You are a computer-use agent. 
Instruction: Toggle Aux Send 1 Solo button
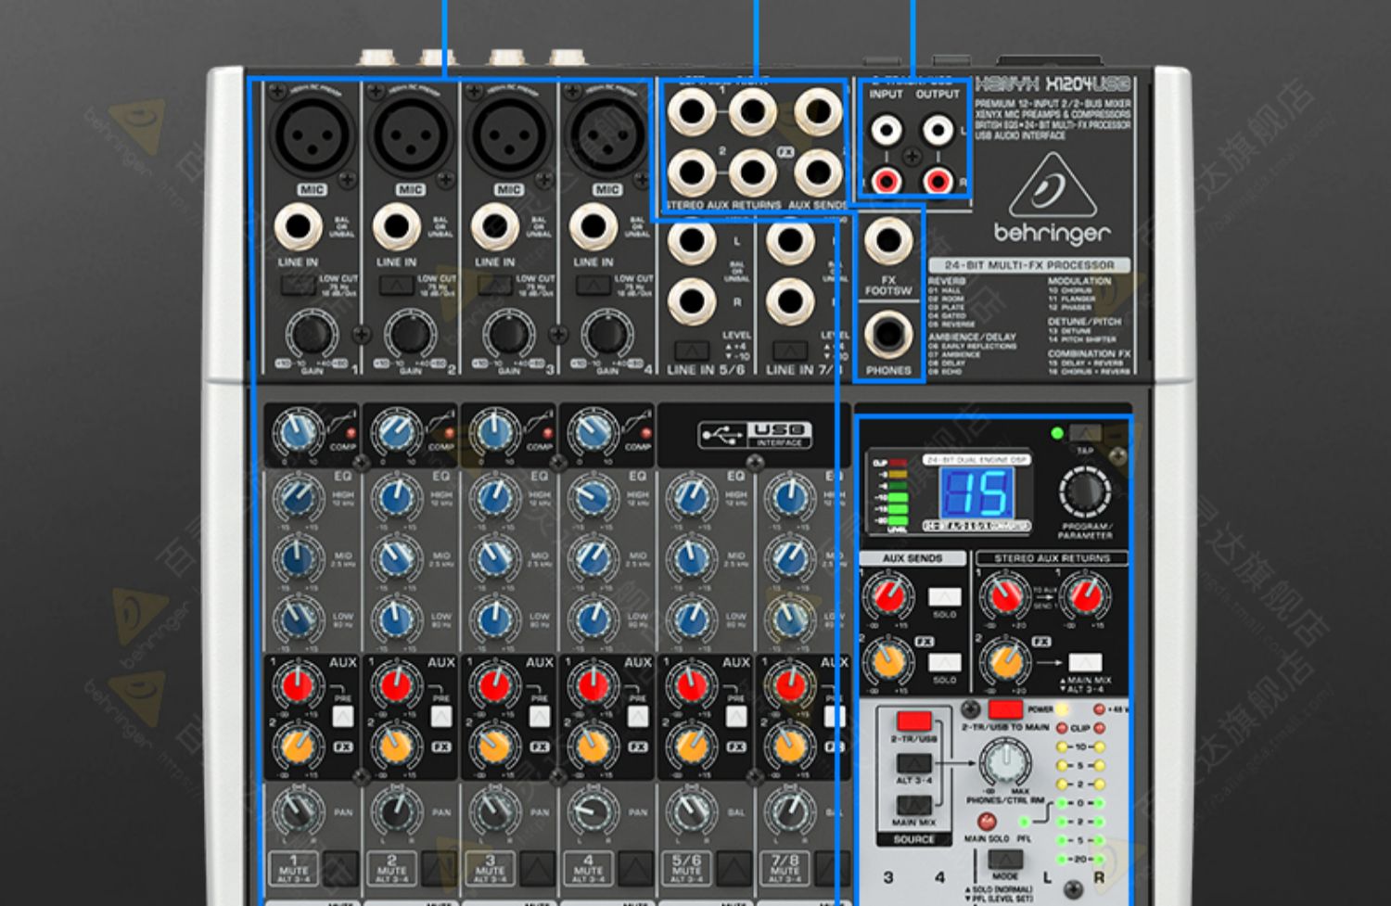(x=944, y=596)
